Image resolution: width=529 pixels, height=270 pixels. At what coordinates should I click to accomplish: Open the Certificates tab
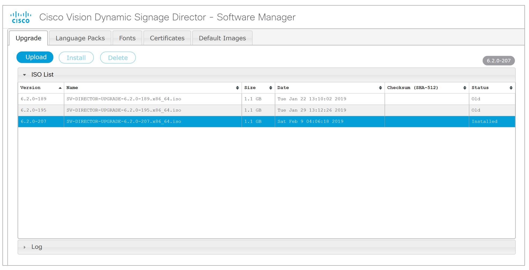(x=167, y=38)
